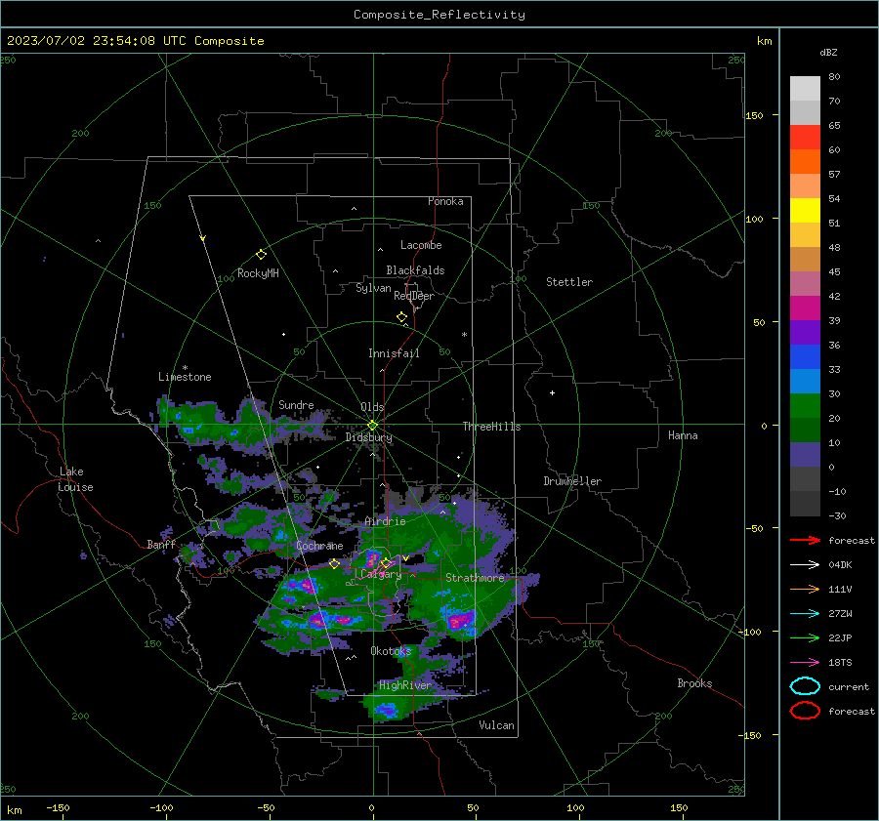This screenshot has width=879, height=821.
Task: Click the Lacombe city label
Action: (421, 245)
